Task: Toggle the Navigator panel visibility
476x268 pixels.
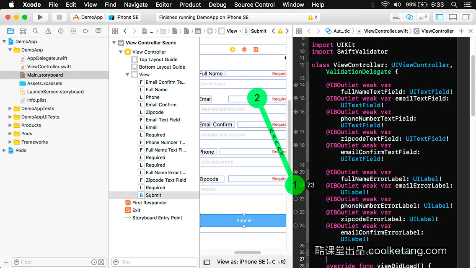Action: 440,17
